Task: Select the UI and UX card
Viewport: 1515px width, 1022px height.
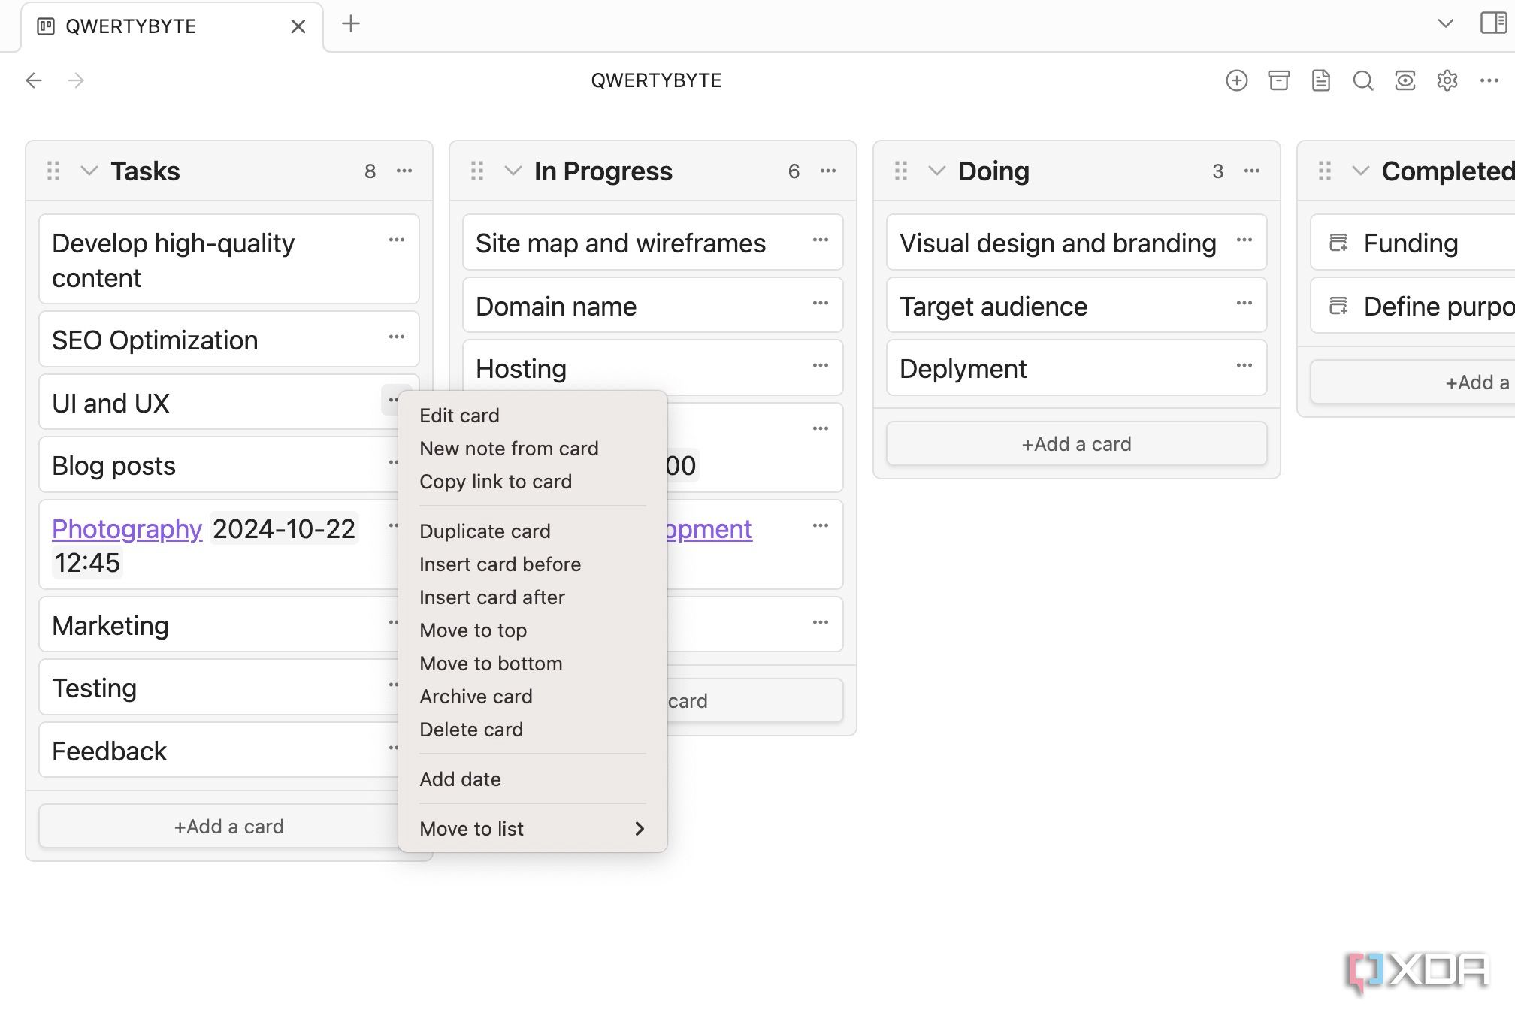Action: click(218, 403)
